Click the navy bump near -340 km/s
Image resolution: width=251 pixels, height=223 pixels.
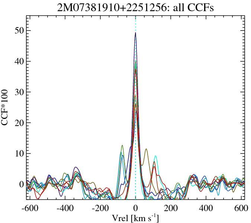click(x=75, y=167)
